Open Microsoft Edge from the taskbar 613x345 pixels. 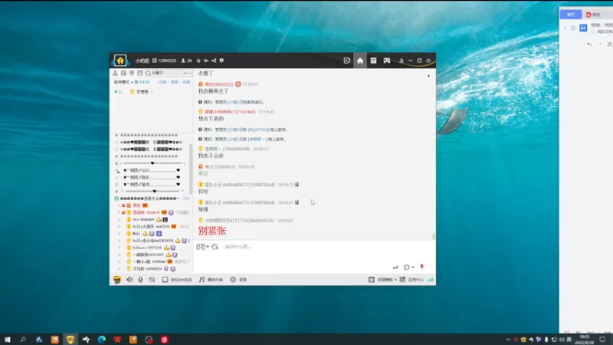102,340
